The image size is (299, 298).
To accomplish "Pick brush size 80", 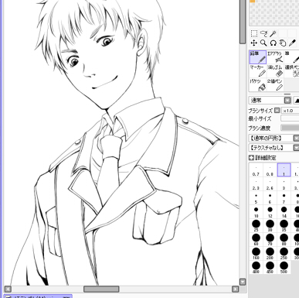I will pos(284,240).
